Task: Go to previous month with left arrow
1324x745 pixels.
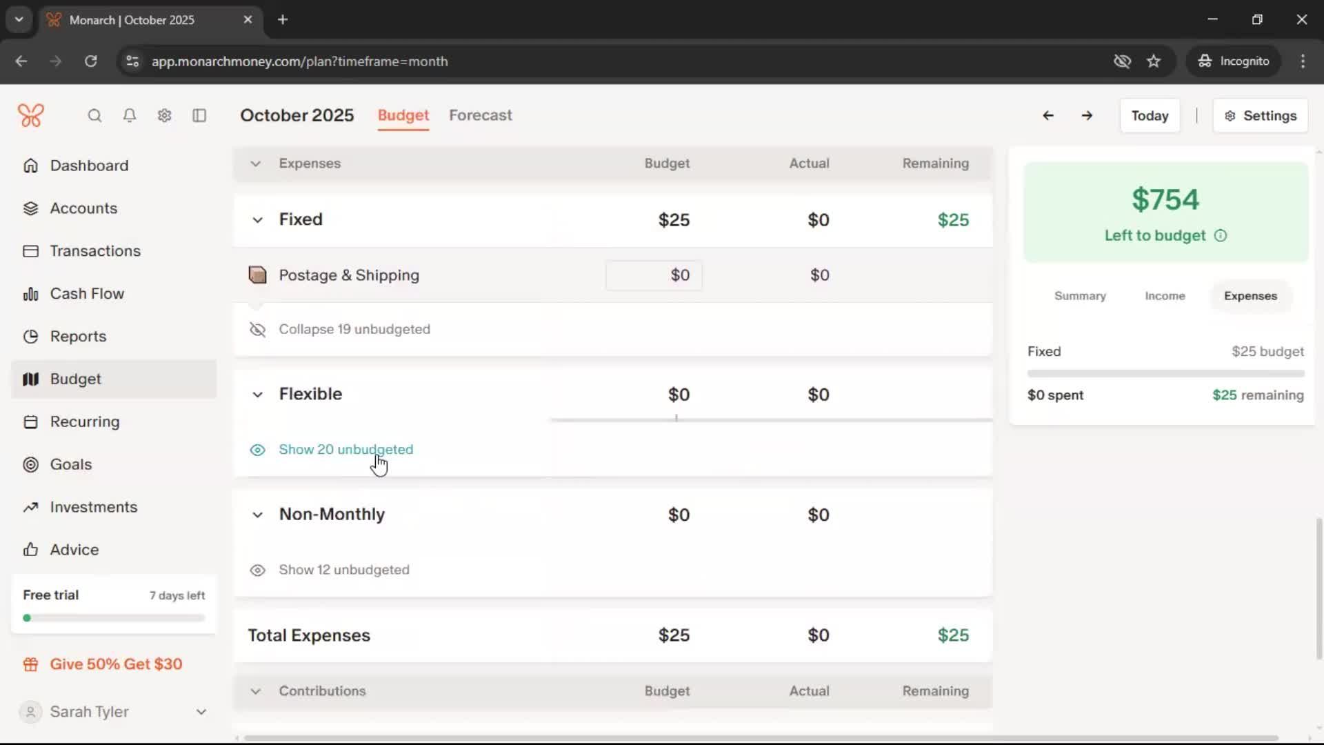Action: point(1047,116)
